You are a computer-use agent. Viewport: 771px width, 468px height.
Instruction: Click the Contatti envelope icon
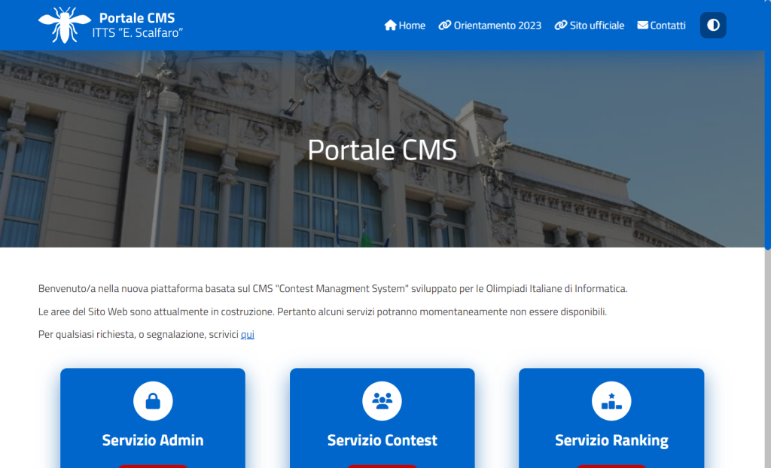point(643,25)
